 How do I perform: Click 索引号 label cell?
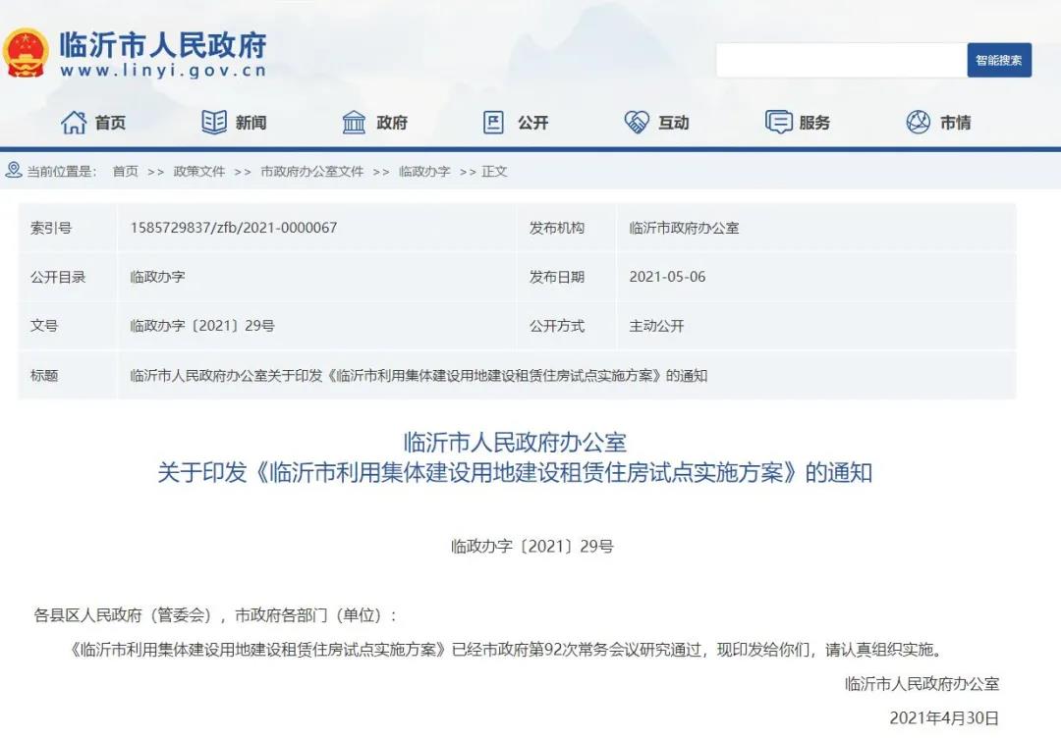[67, 228]
